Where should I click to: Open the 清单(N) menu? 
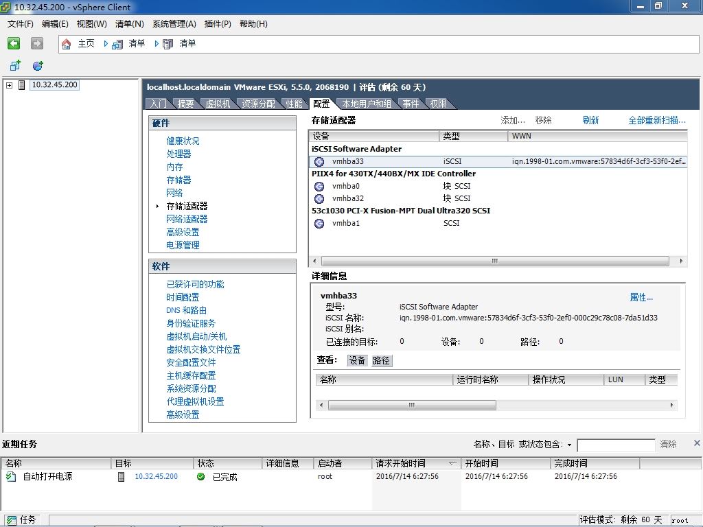click(x=130, y=24)
